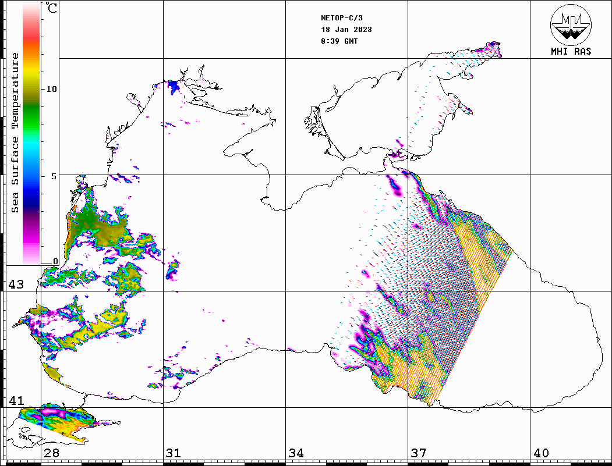
Task: Click the 'Sea Surface Temperature' legend title
Action: coord(15,133)
